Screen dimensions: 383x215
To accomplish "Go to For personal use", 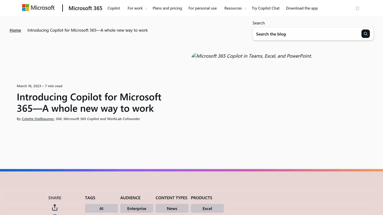I will click(202, 8).
